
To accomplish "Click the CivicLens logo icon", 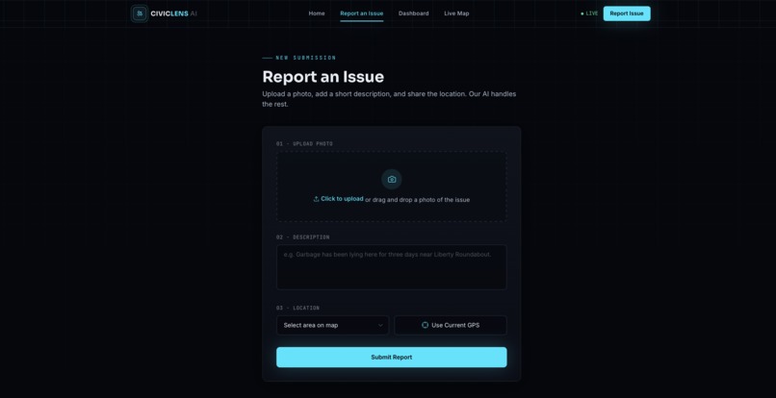I will point(140,13).
